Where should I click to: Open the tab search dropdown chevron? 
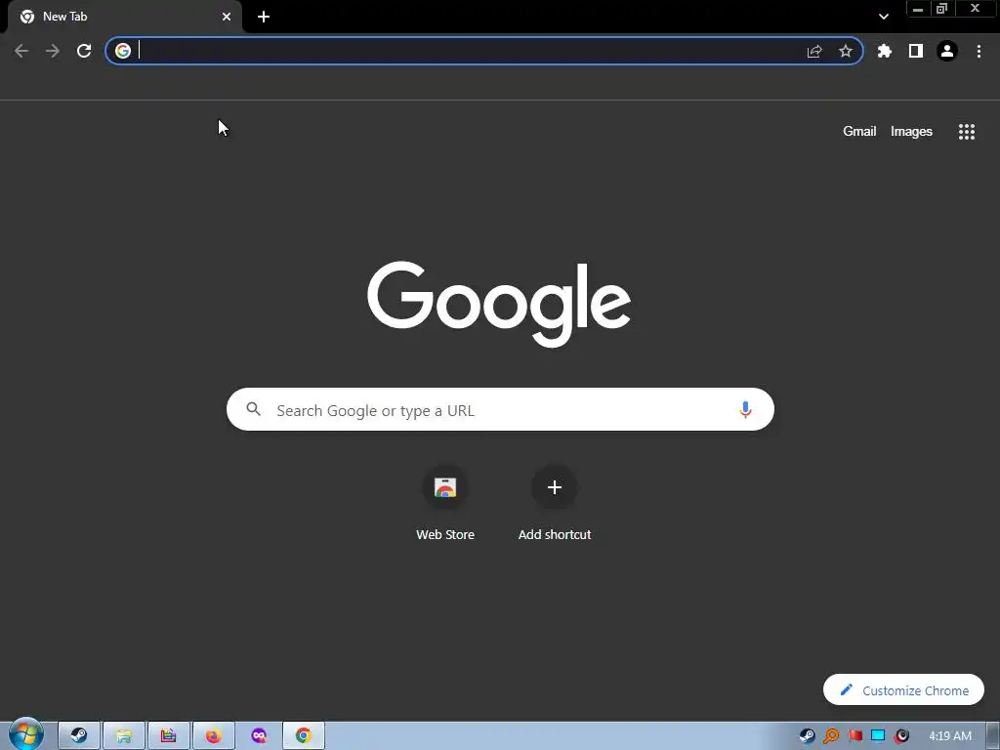tap(883, 17)
